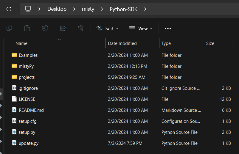Click the Rename icon in toolbar
This screenshot has height=154, width=239.
click(x=45, y=28)
